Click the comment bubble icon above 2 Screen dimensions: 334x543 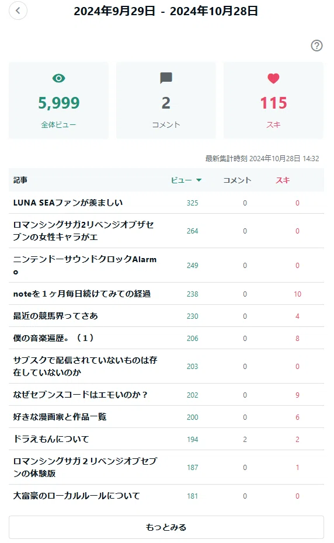(166, 78)
